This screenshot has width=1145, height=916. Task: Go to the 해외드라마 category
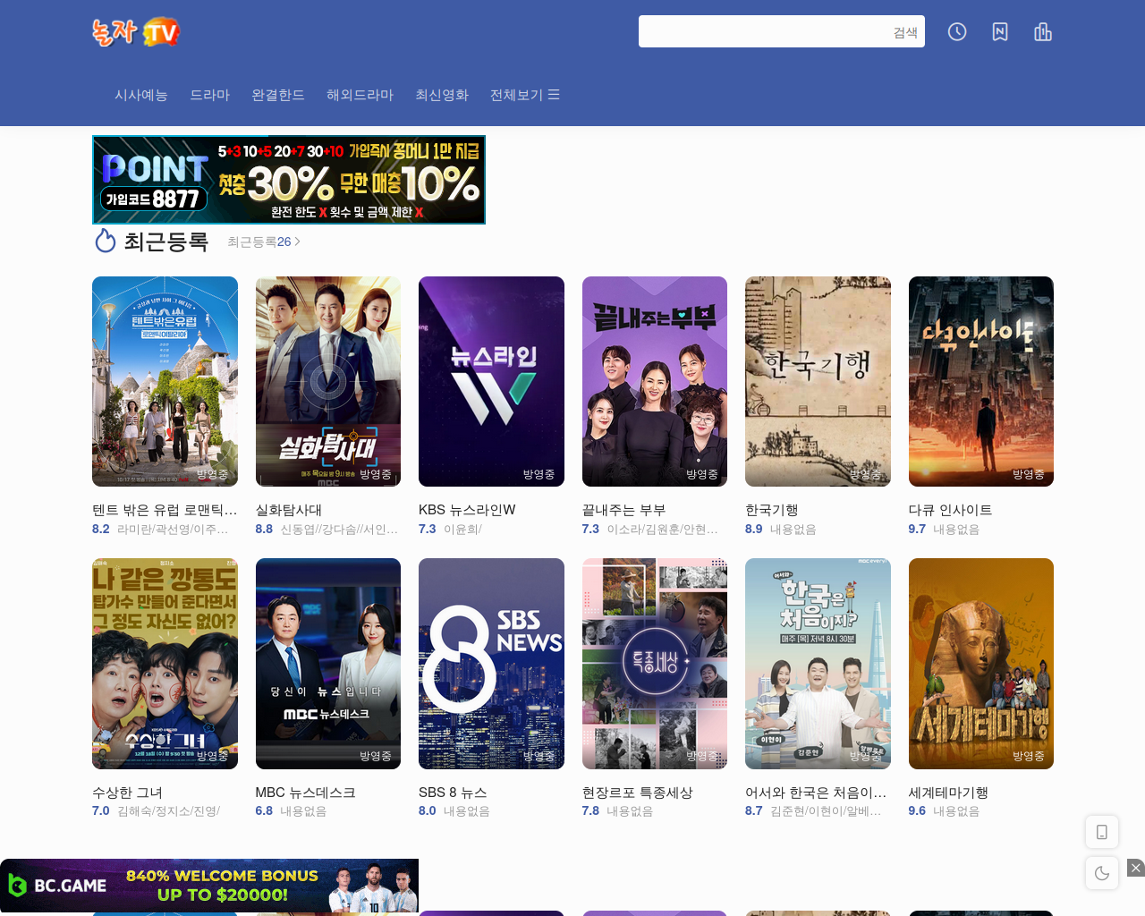360,95
